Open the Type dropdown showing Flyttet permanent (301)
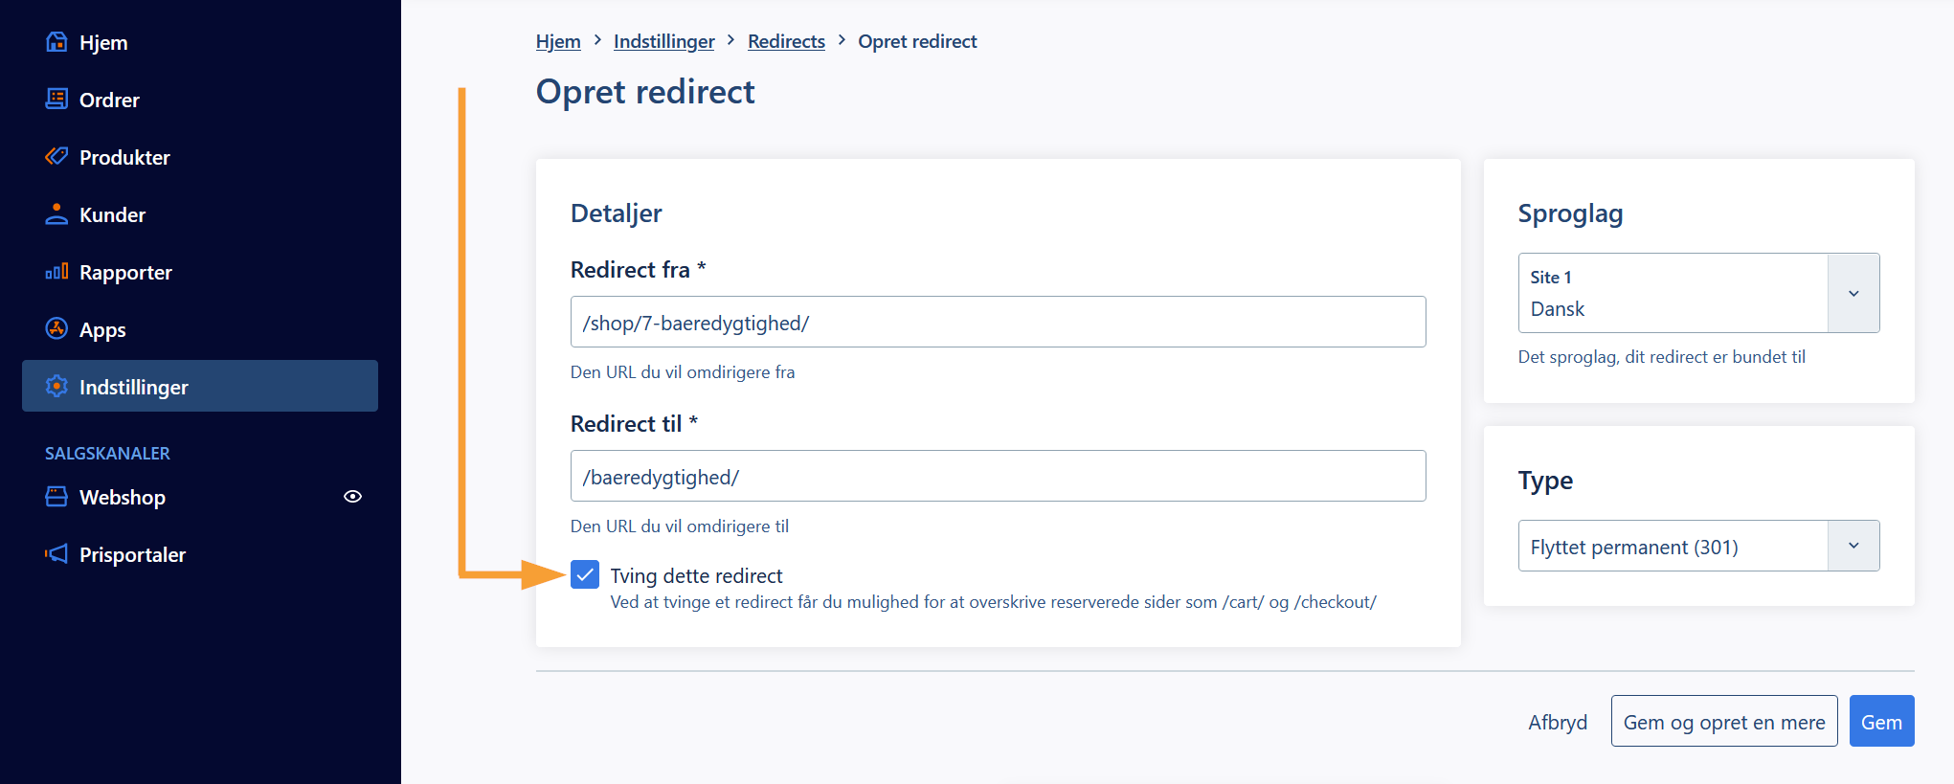 click(1698, 546)
